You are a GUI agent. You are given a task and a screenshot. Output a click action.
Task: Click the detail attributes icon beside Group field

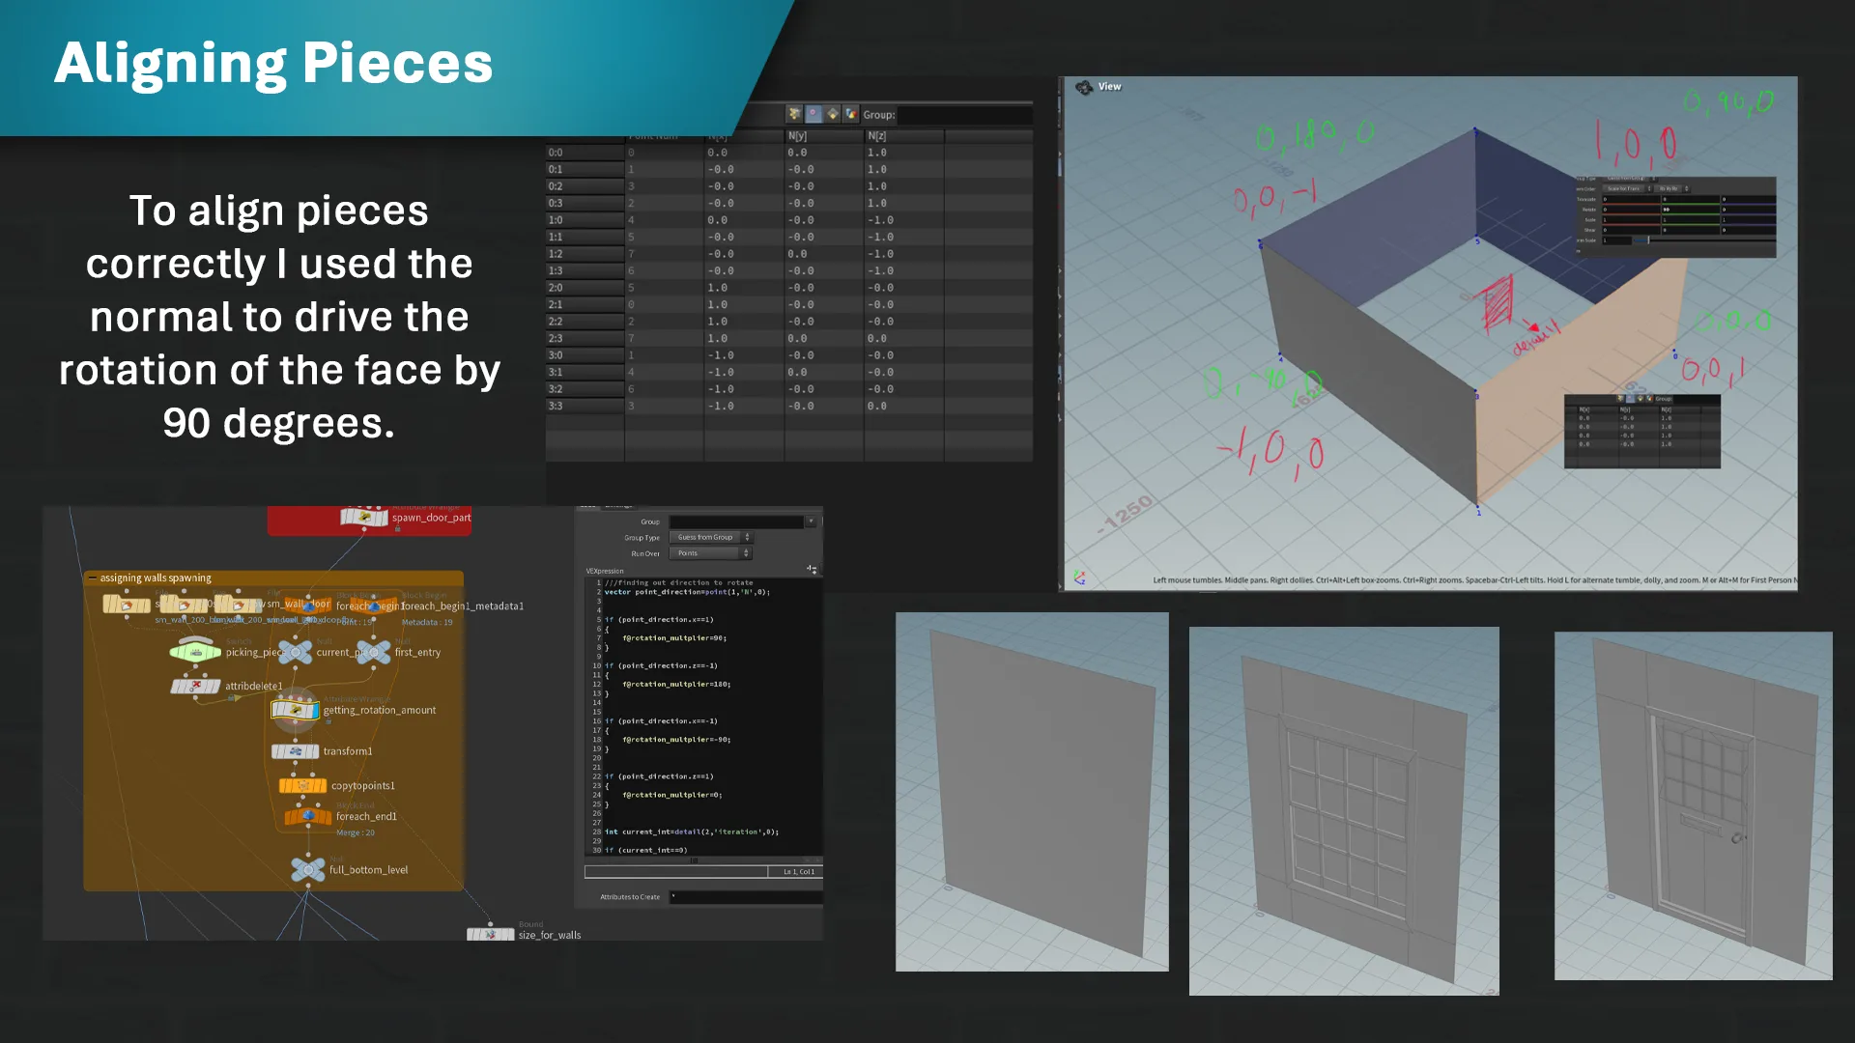click(851, 114)
